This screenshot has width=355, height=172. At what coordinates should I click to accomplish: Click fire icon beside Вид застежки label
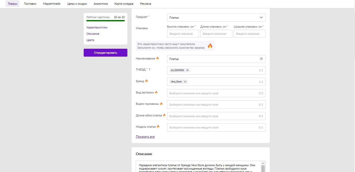[x=156, y=92]
